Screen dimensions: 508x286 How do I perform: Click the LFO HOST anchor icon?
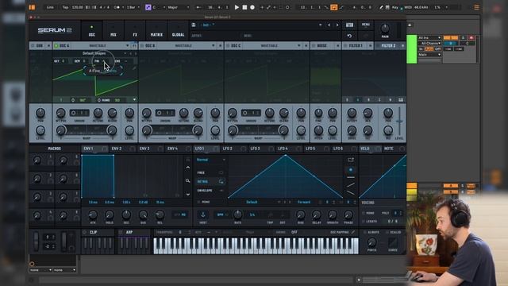pyautogui.click(x=203, y=214)
